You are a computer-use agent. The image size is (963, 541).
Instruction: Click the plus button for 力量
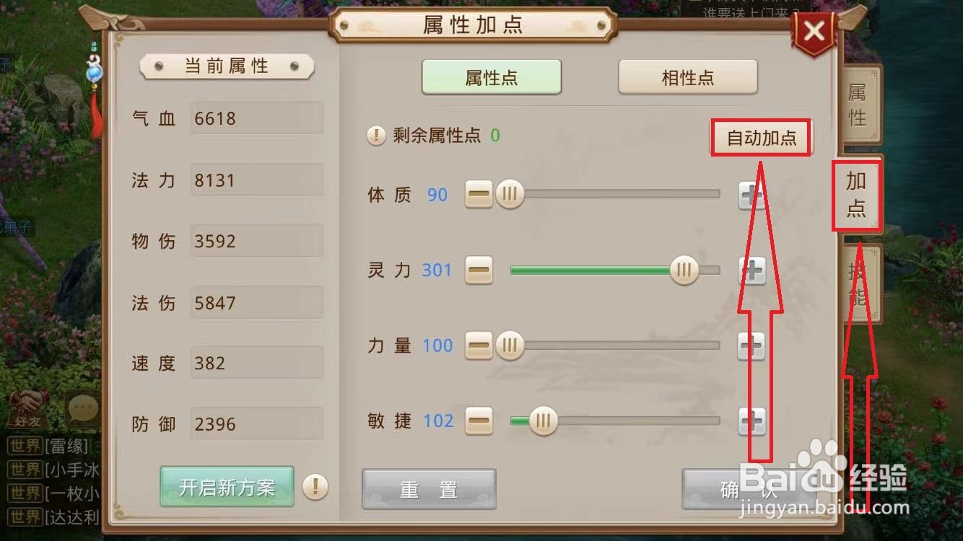751,346
